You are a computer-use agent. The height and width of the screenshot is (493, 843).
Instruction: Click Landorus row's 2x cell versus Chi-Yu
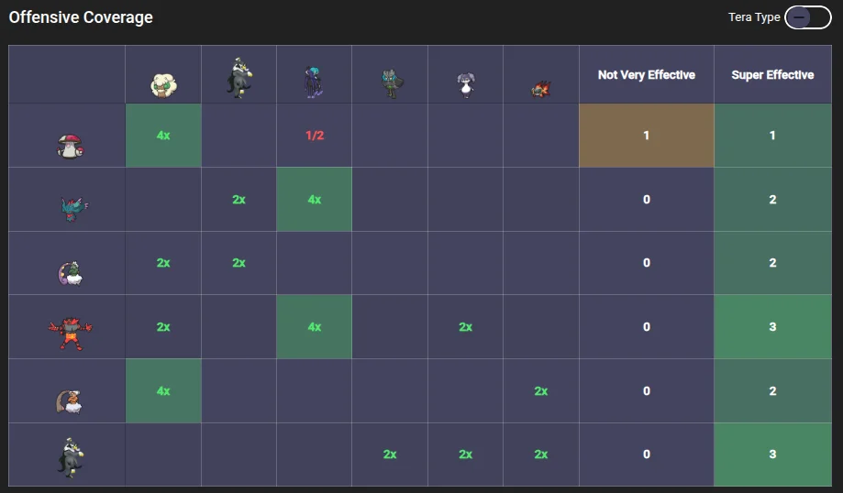tap(541, 391)
